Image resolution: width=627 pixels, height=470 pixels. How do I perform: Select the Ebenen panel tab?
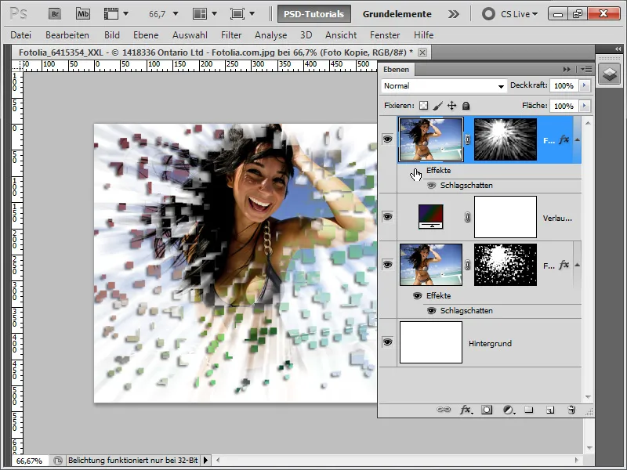(397, 70)
